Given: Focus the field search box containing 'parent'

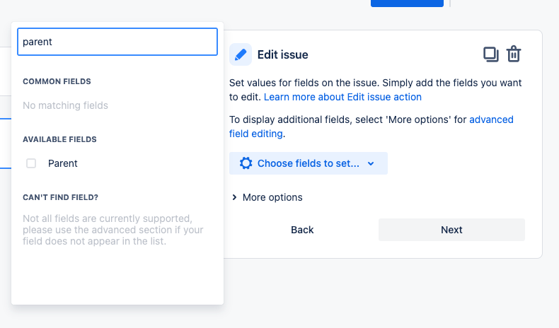Looking at the screenshot, I should [117, 42].
